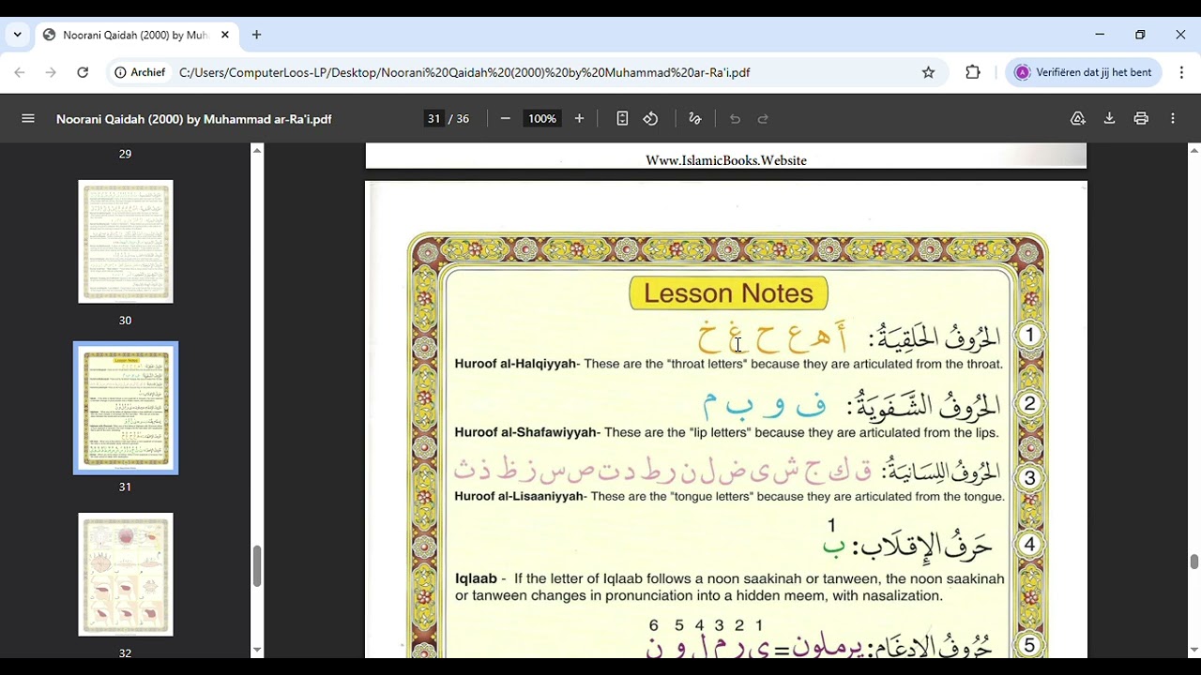This screenshot has width=1201, height=675.
Task: Click the Verifiëren dat jij het bent button
Action: pos(1084,72)
